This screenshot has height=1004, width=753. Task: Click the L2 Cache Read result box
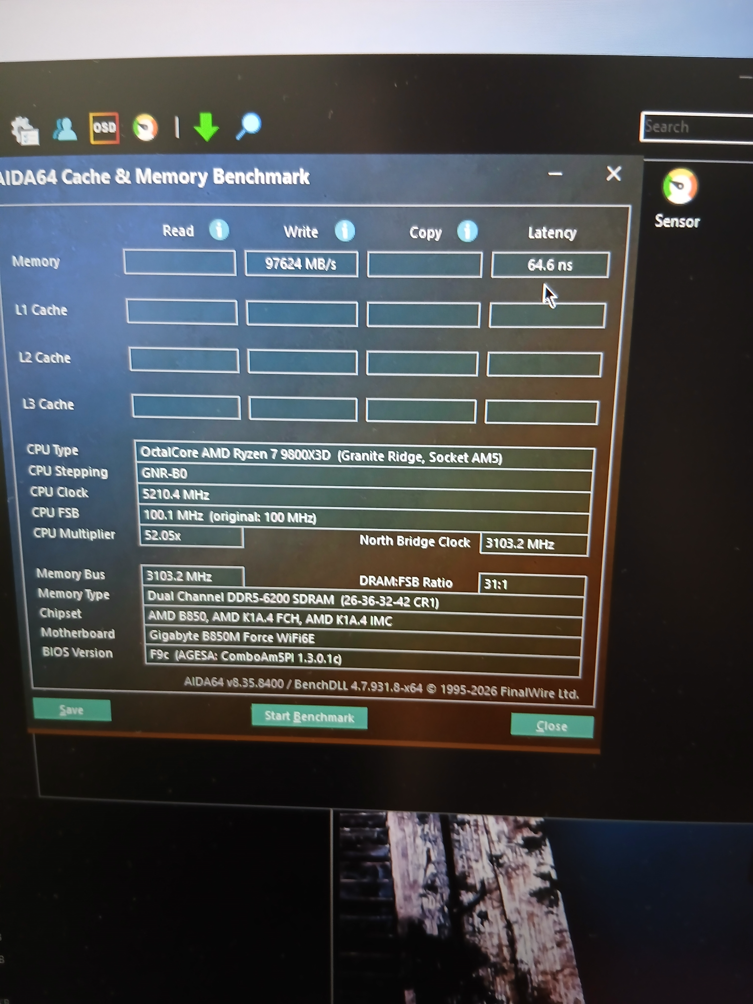click(184, 360)
